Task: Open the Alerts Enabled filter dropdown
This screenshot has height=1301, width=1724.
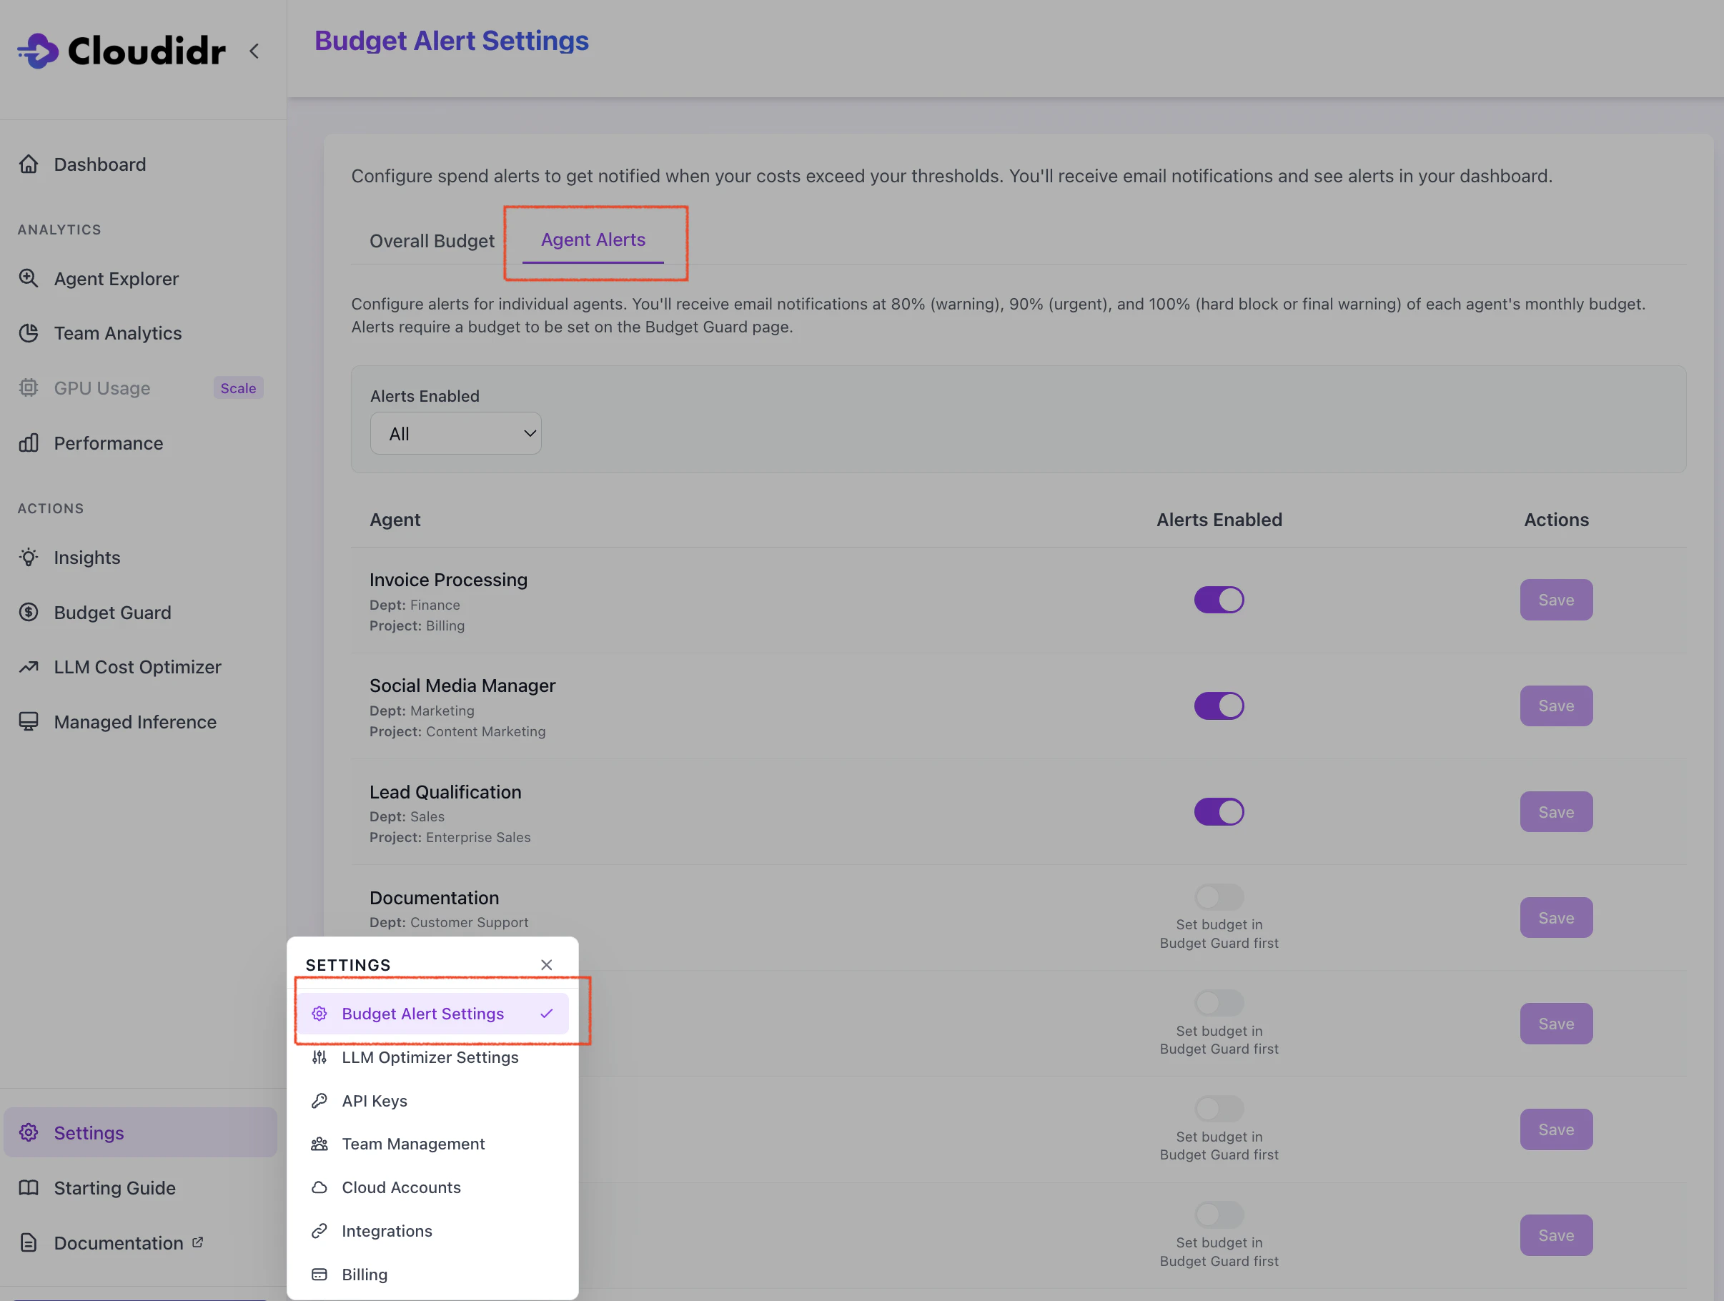Action: [455, 433]
